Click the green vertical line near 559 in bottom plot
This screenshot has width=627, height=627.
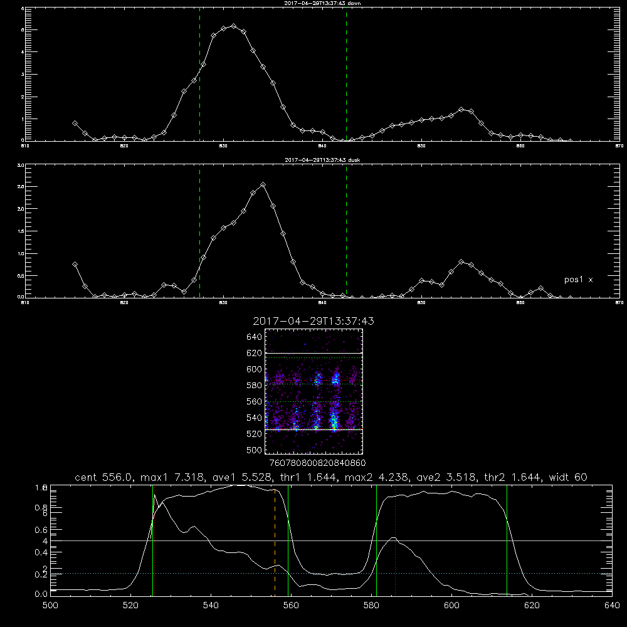tap(288, 540)
